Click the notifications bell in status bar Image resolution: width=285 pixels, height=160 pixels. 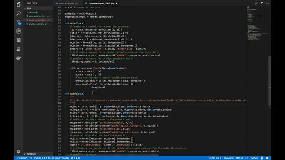(267, 158)
